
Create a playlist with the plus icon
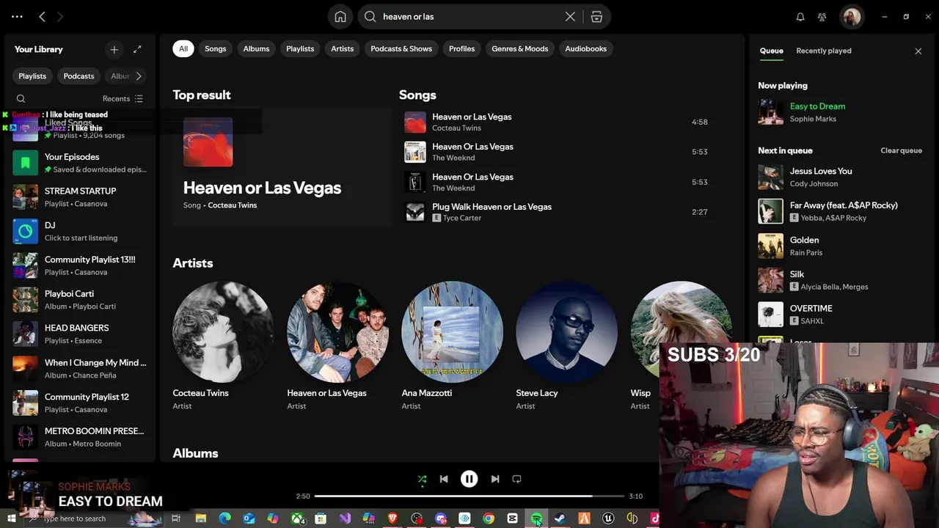[x=114, y=49]
